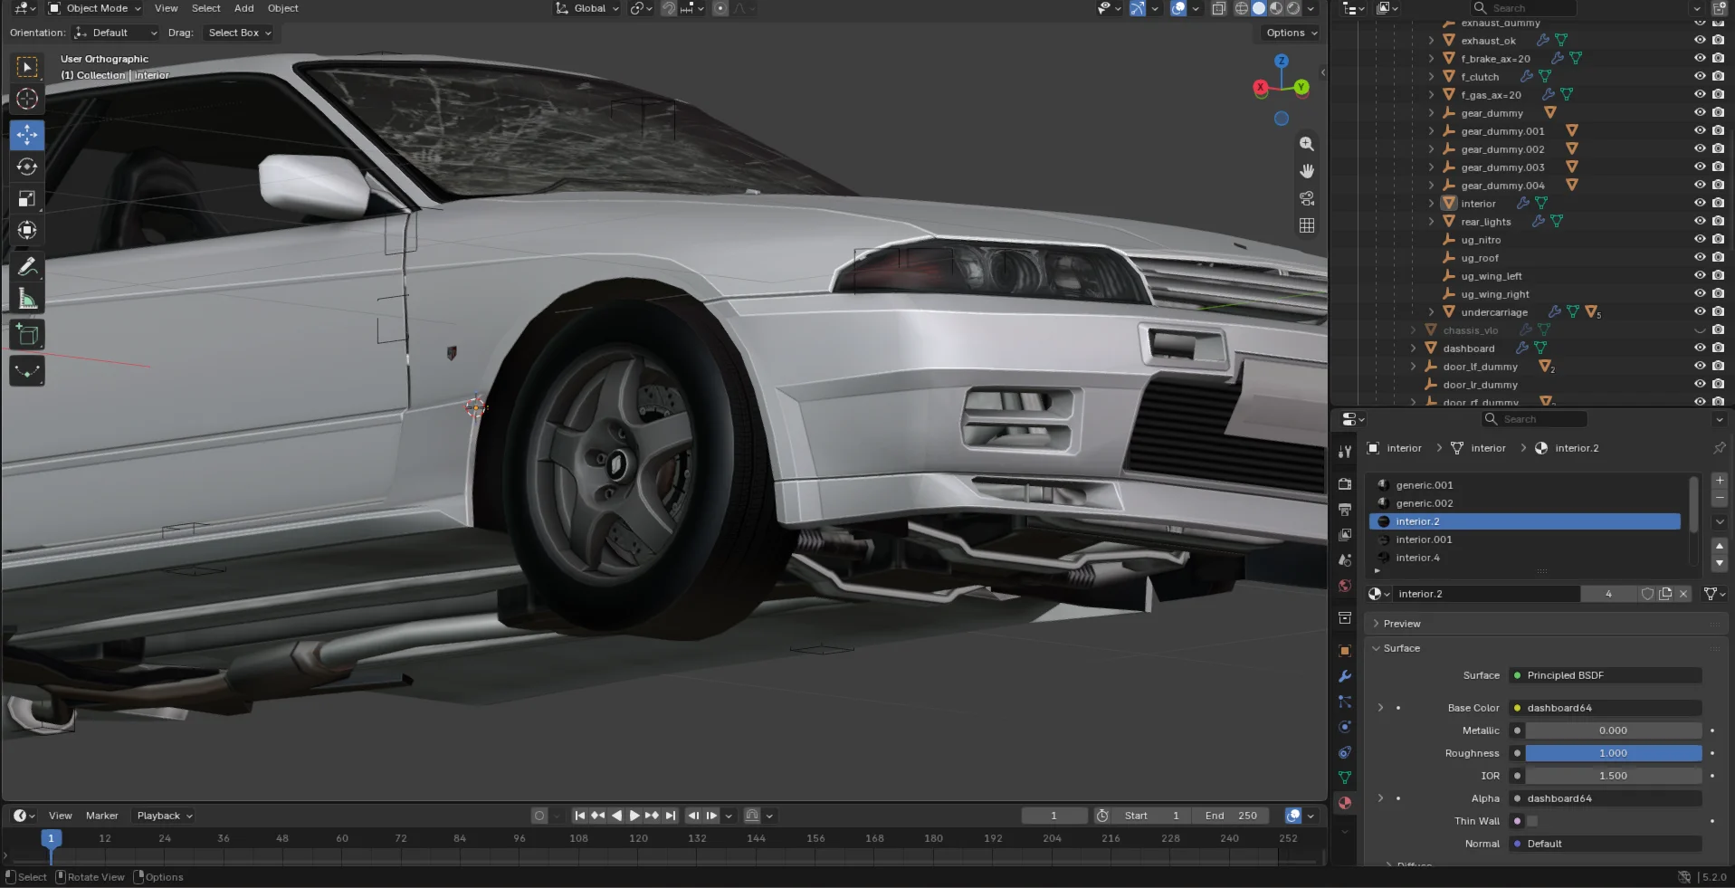Hide the rear_lights object with eye icon

coord(1700,221)
